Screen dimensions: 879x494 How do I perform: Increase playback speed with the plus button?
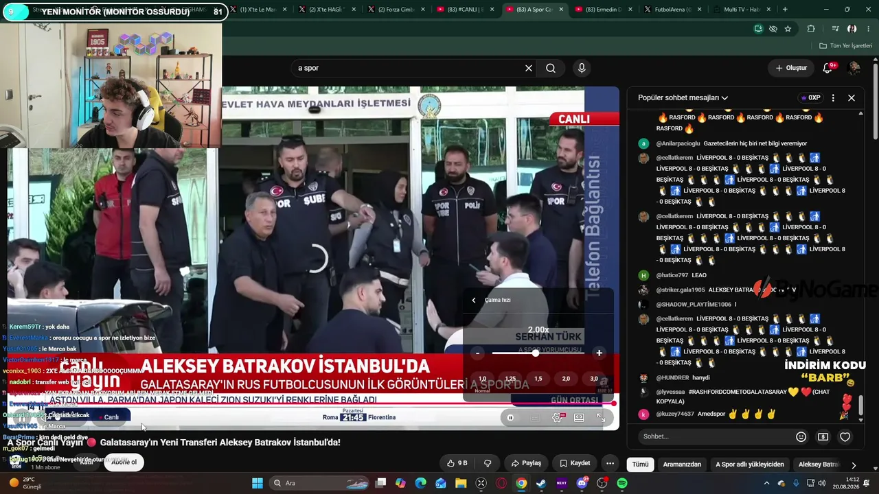pos(599,353)
